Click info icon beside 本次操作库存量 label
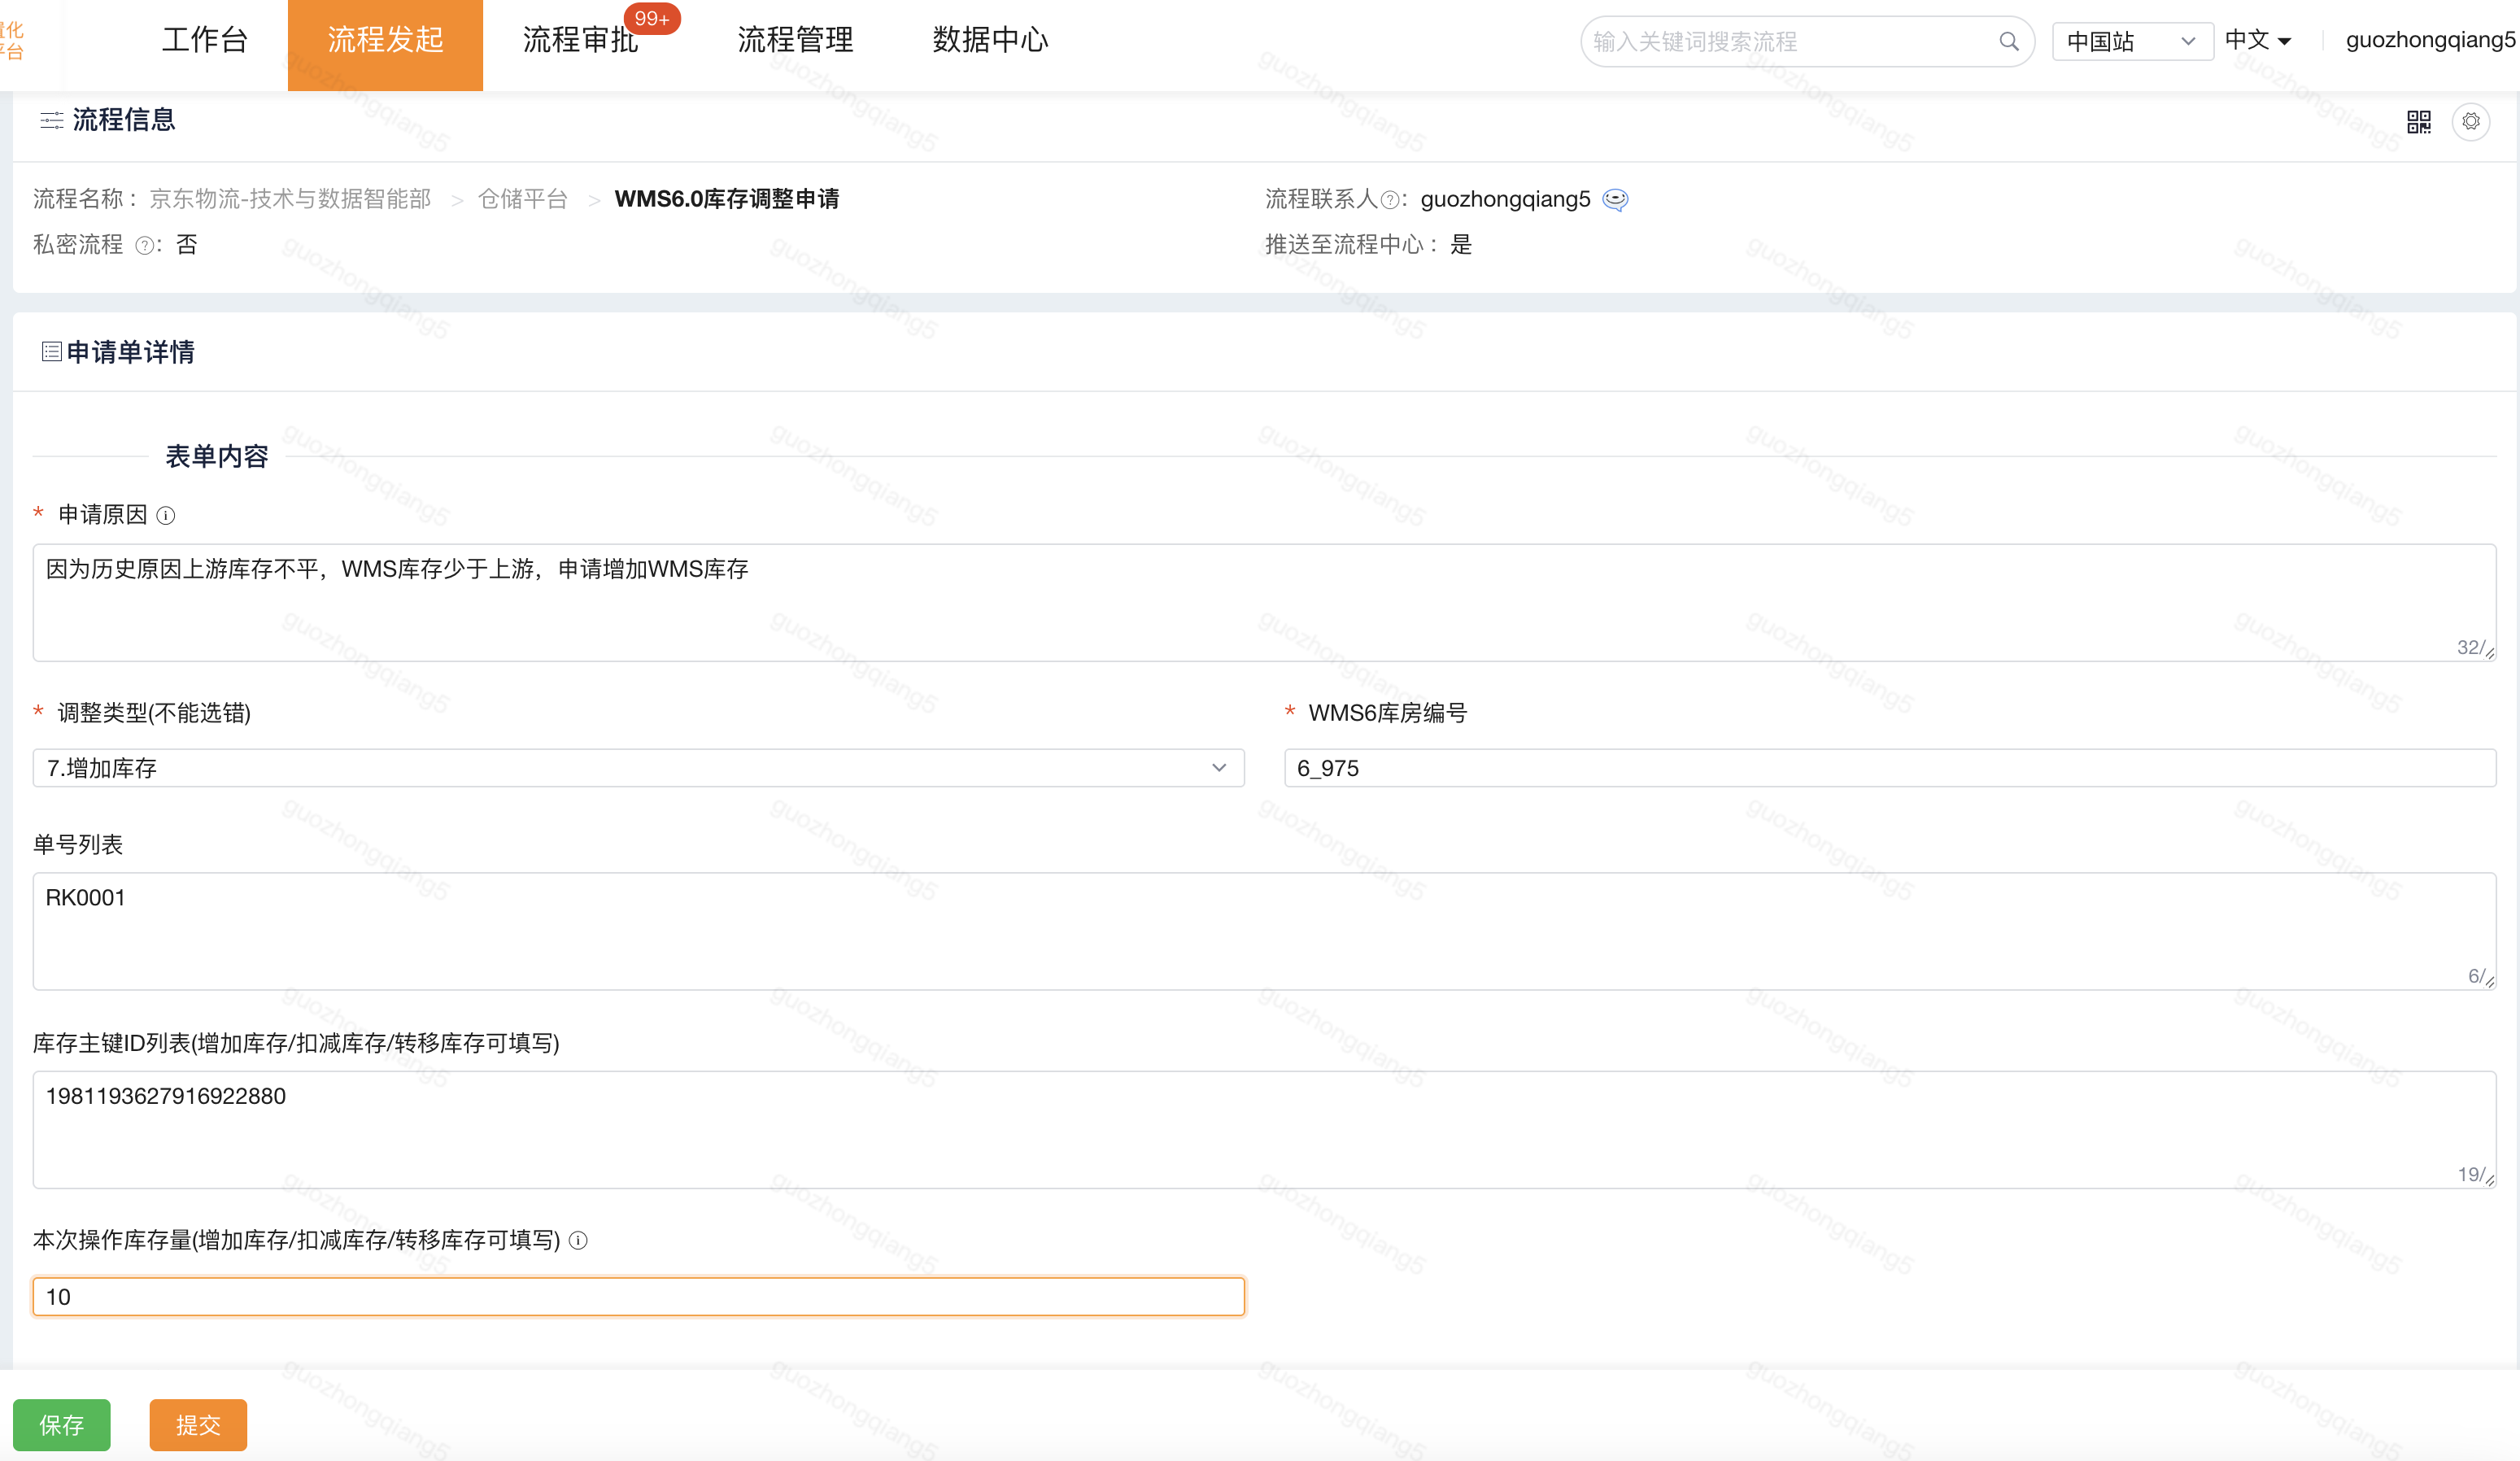The image size is (2520, 1461). (578, 1241)
